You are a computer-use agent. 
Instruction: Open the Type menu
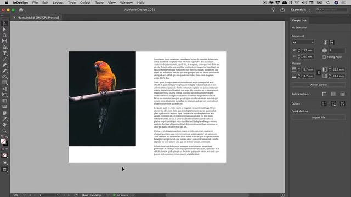(x=72, y=3)
